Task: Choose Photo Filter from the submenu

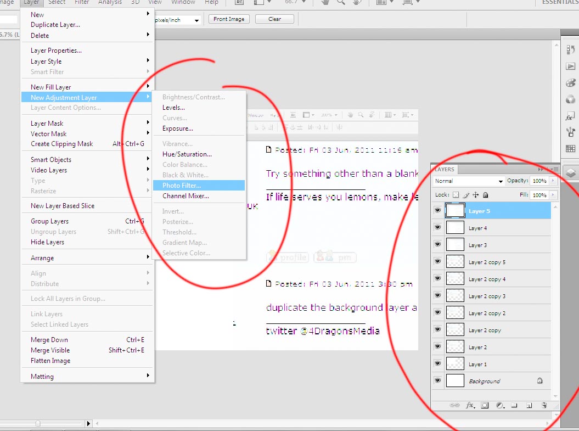Action: [182, 186]
